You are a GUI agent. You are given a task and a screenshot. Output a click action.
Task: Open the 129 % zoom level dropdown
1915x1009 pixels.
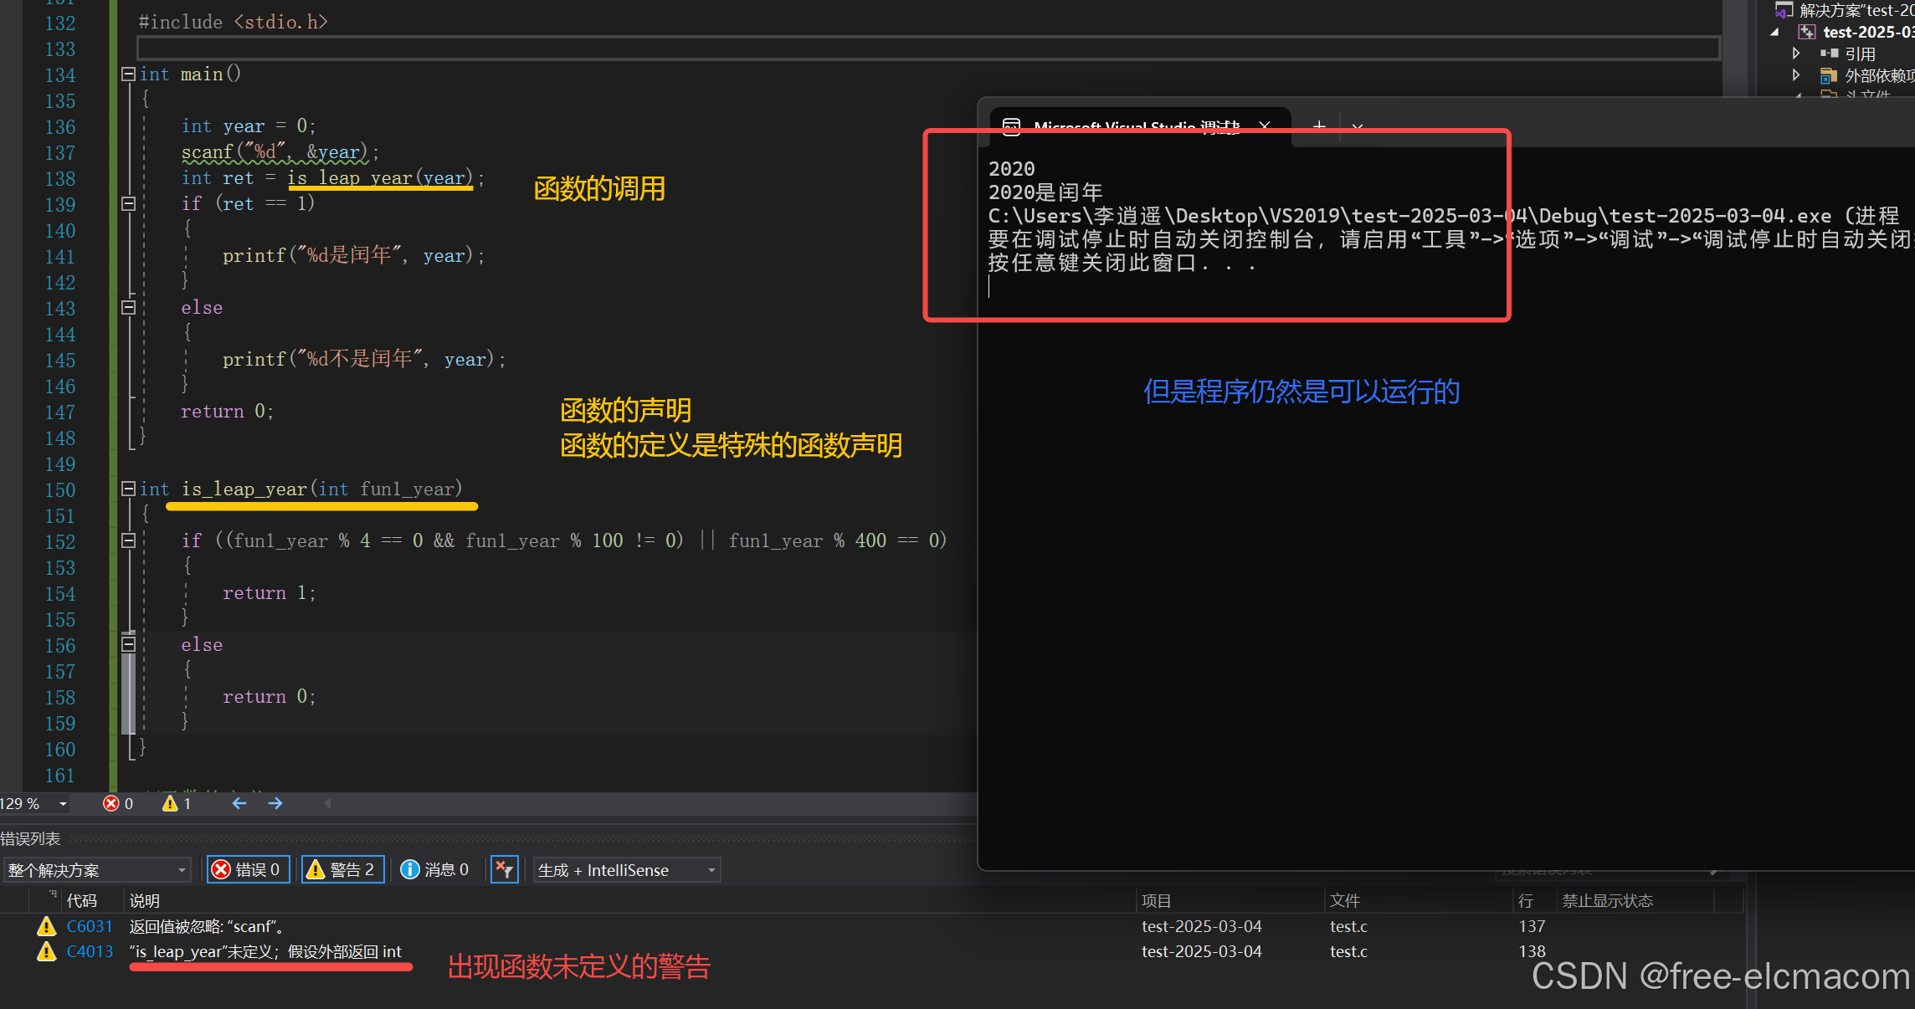tap(63, 803)
